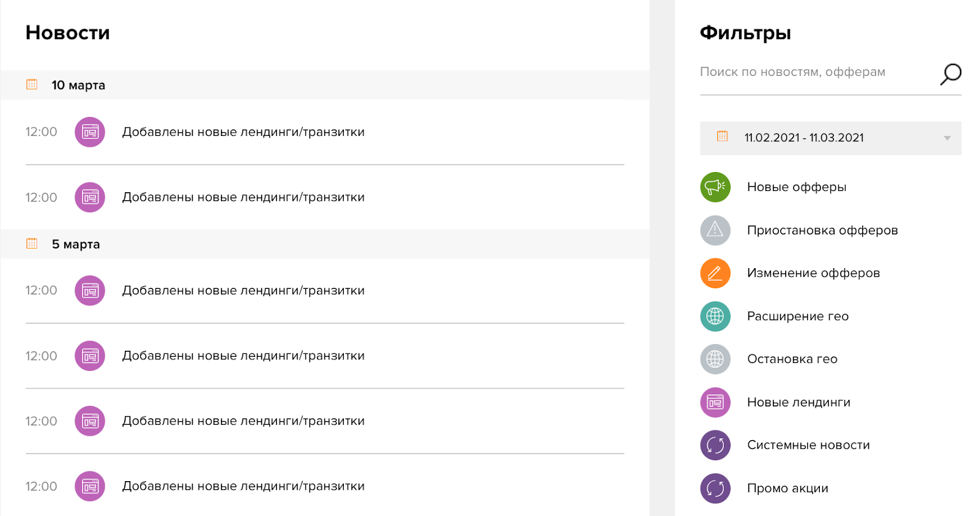
Task: Select the purple icon beside Системные новости
Action: click(715, 445)
